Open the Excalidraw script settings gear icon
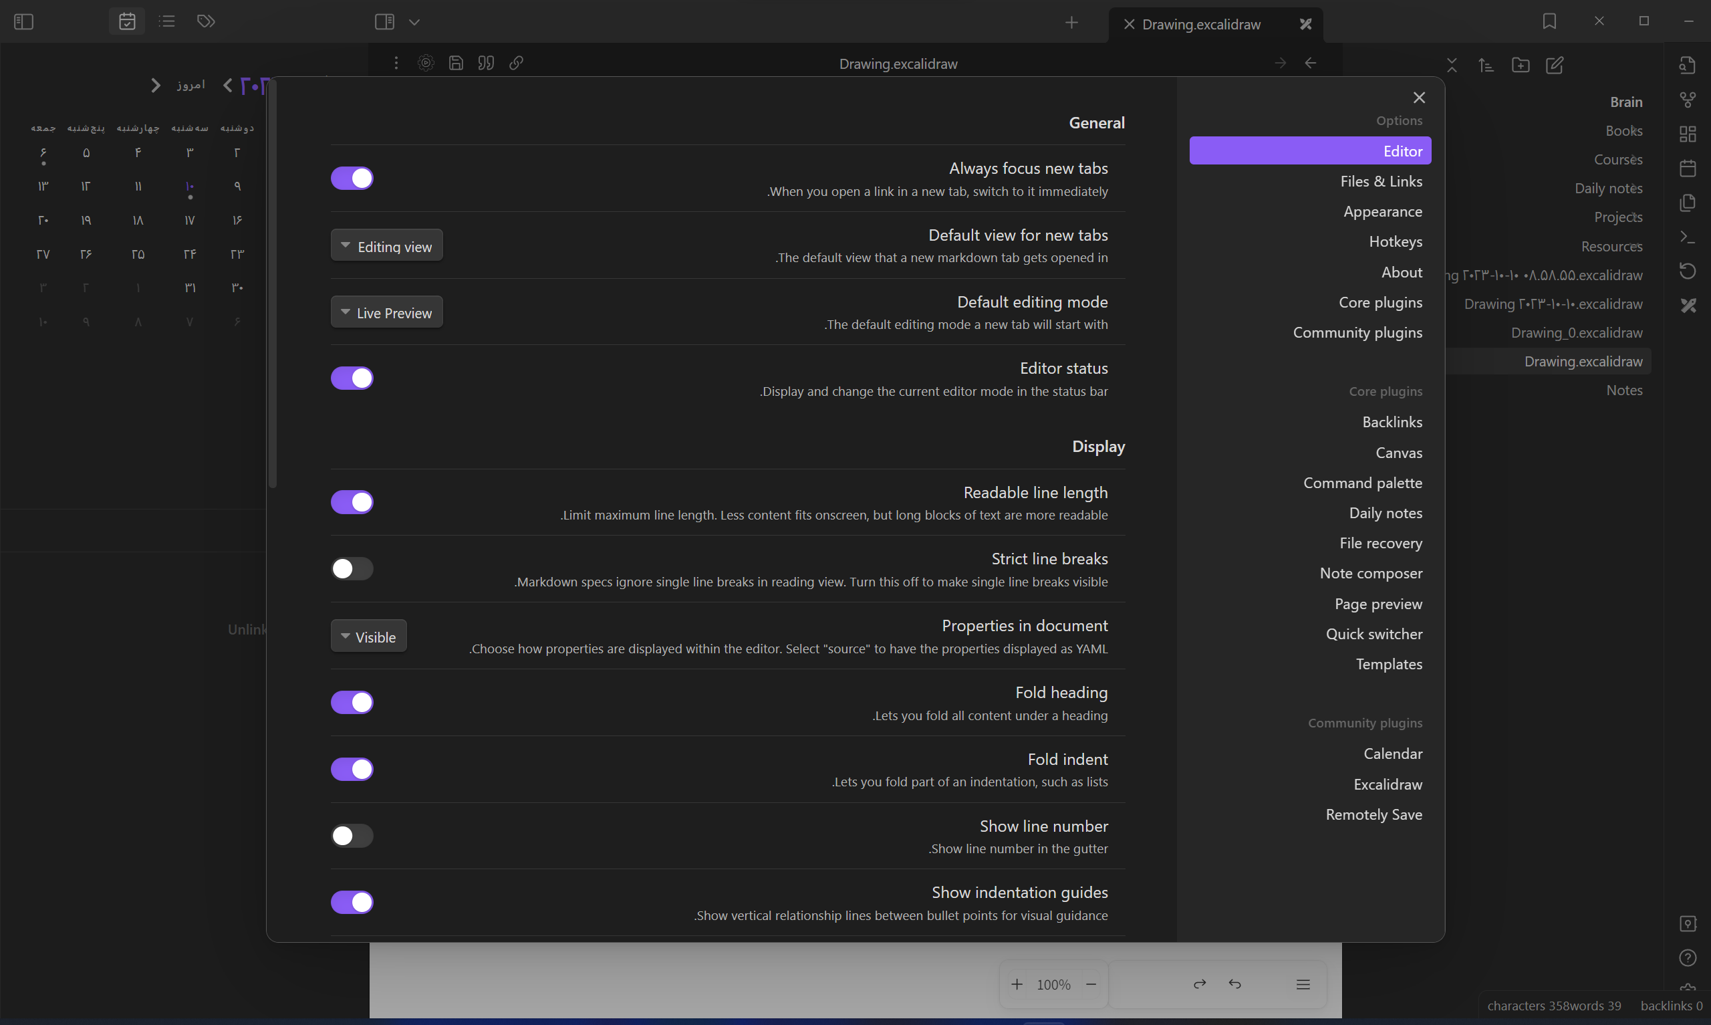This screenshot has height=1025, width=1711. pos(425,63)
